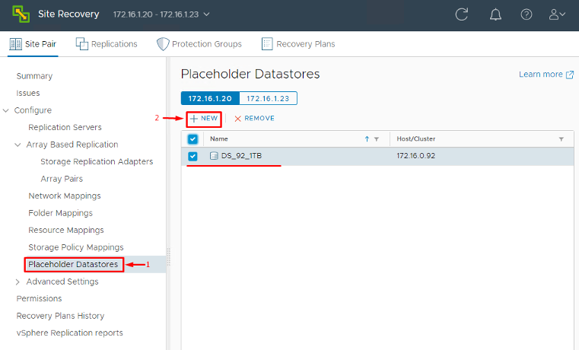Open Storage Policy Mappings

(x=76, y=247)
